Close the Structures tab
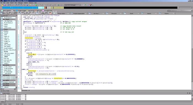193x105 pixels. [121, 13]
